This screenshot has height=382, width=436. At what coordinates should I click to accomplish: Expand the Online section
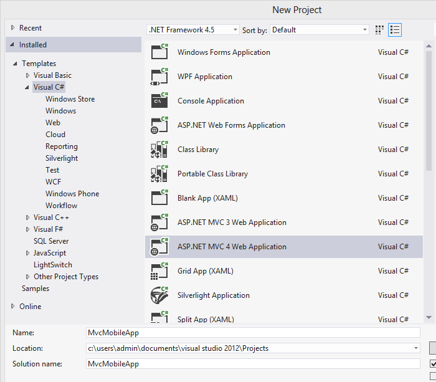tap(12, 306)
